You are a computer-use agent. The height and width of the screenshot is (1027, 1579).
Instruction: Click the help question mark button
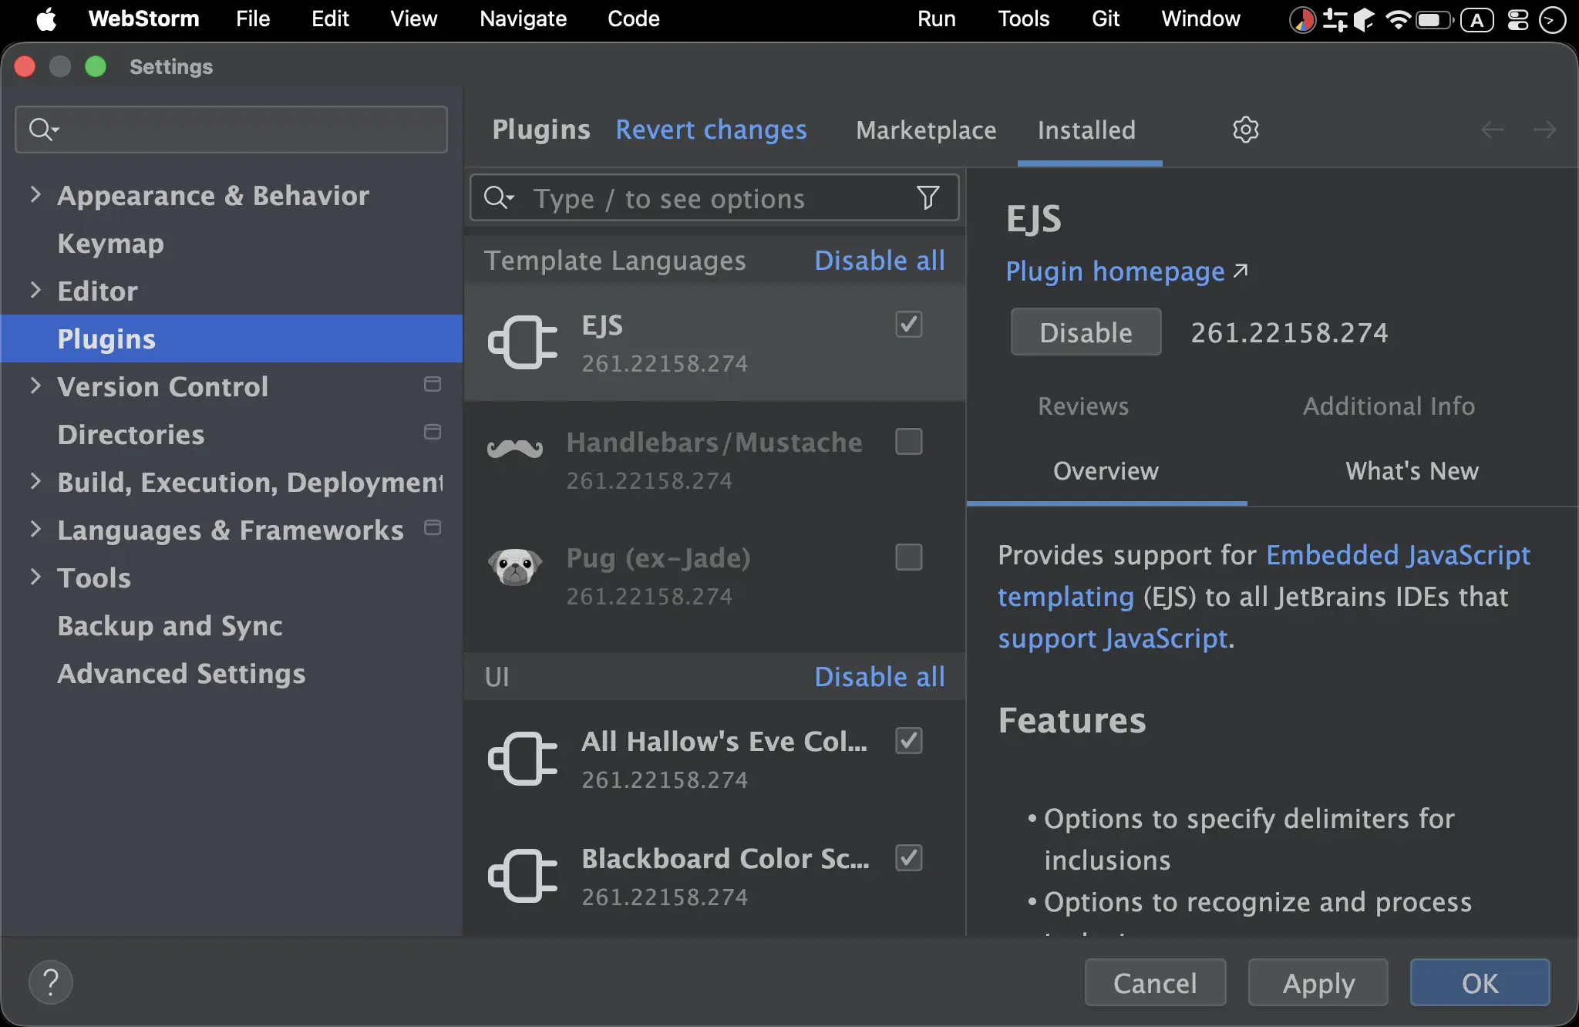(51, 982)
